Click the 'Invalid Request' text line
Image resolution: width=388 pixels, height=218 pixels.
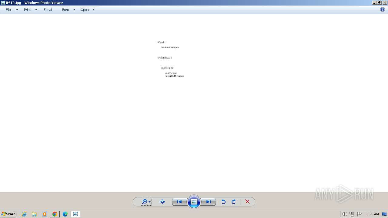point(165,58)
